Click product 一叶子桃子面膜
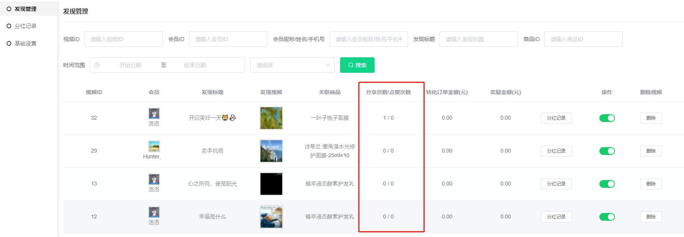The image size is (684, 237). coord(330,118)
